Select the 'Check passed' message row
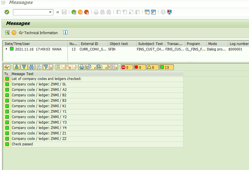 (x=22, y=144)
